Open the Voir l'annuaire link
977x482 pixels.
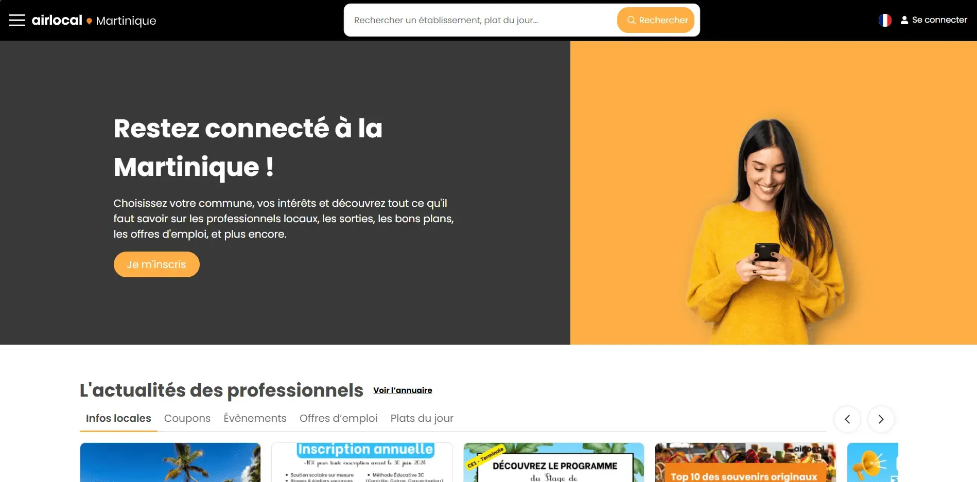tap(403, 390)
